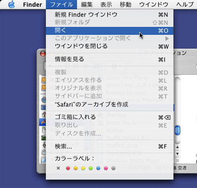
Task: Select the 複製 menu item
Action: [x=110, y=72]
